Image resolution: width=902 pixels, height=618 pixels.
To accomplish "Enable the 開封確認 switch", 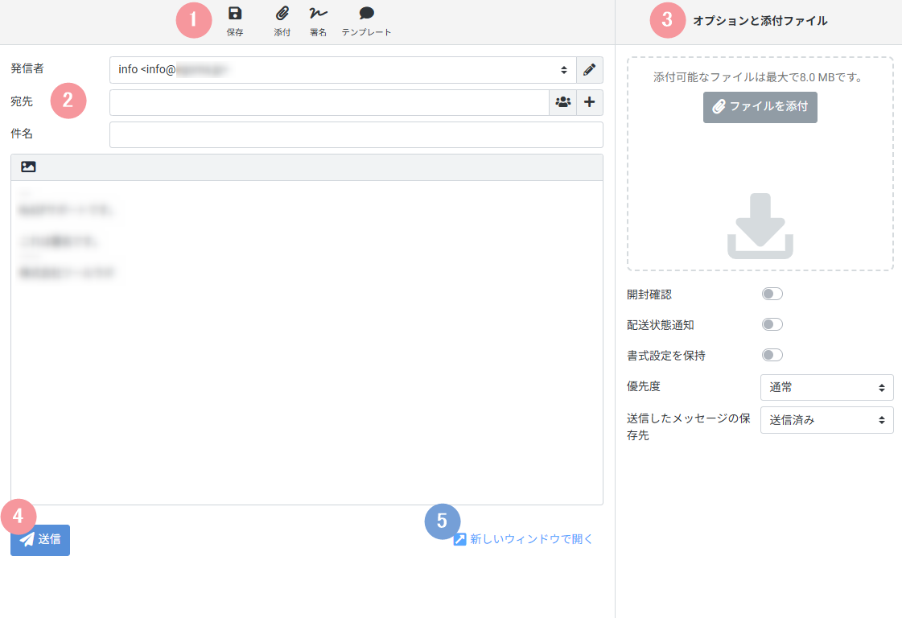I will [772, 294].
